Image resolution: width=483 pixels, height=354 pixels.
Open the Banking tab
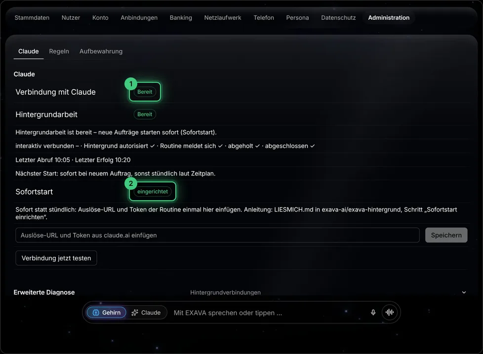point(181,18)
